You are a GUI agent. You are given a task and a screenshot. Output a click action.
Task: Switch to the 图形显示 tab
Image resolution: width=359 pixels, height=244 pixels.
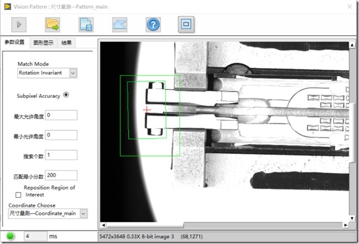point(43,43)
